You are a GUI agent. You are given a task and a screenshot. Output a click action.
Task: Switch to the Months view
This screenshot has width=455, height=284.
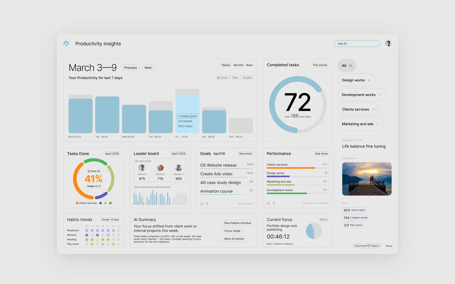click(239, 65)
